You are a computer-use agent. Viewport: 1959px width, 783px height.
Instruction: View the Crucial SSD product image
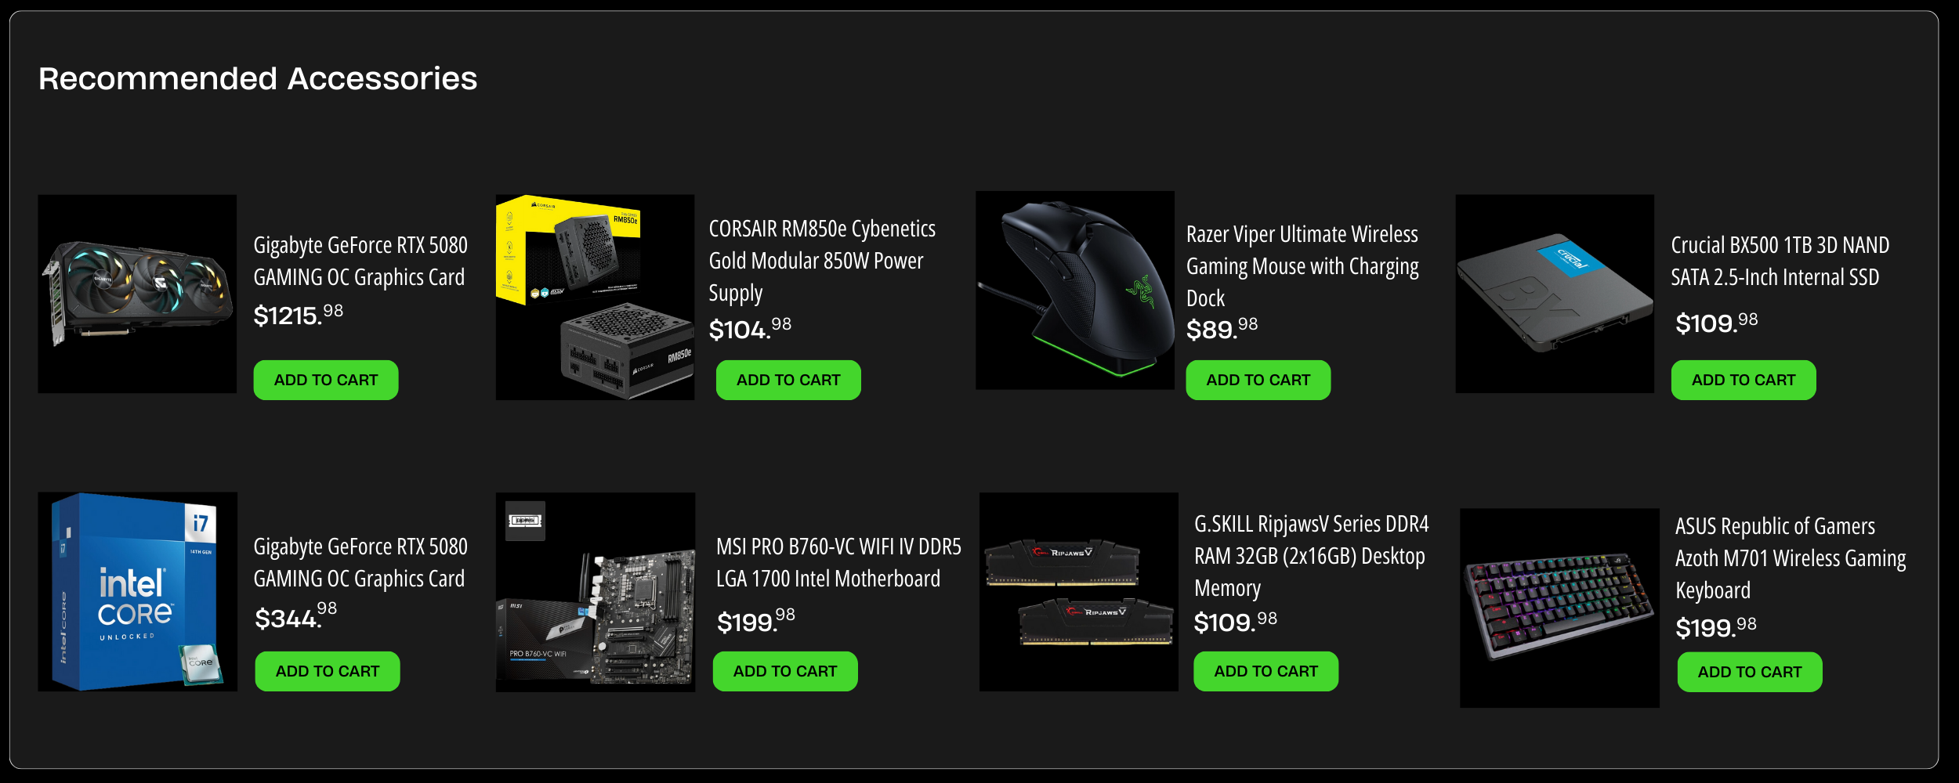click(1555, 294)
